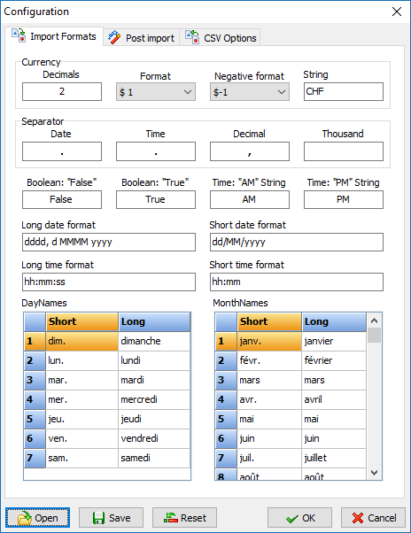Select the "mar." cell

[81, 380]
